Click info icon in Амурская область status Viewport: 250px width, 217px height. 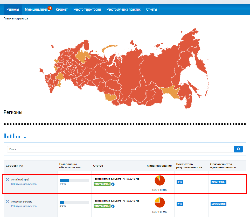(113, 206)
